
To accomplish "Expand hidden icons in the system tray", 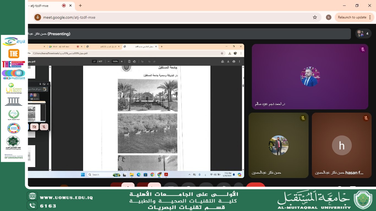I will click(x=189, y=174).
